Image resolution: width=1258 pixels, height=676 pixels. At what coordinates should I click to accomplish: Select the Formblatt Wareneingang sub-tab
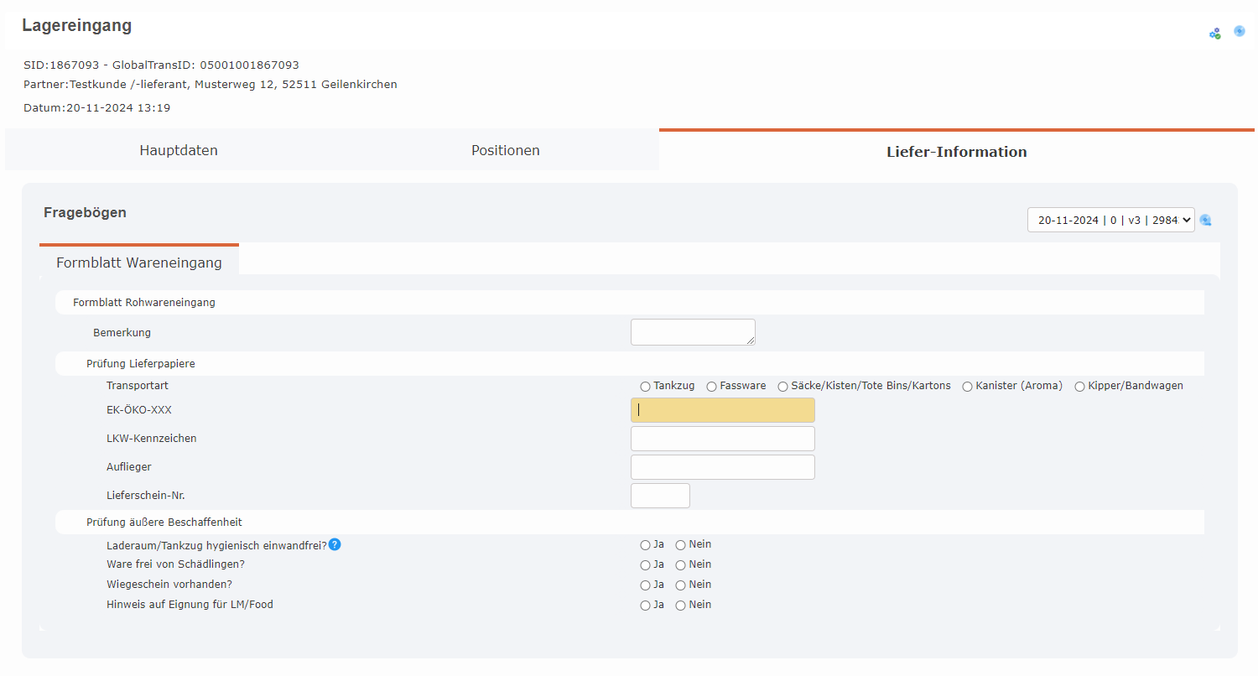pyautogui.click(x=139, y=263)
